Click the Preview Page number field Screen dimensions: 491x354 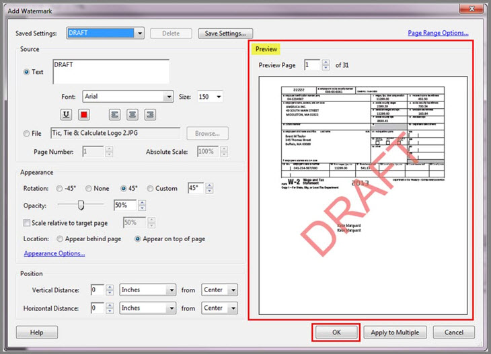[312, 65]
